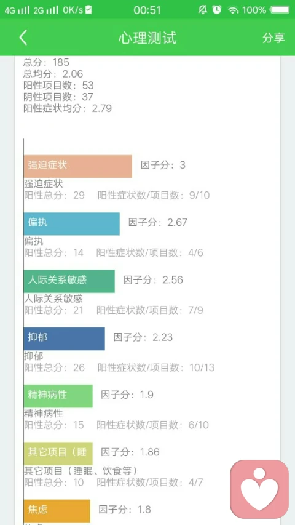Tap the alarm clock status icon
Viewport: 295px width, 525px height.
(217, 10)
